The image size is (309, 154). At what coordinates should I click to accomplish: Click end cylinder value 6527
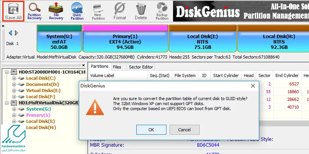point(294,84)
